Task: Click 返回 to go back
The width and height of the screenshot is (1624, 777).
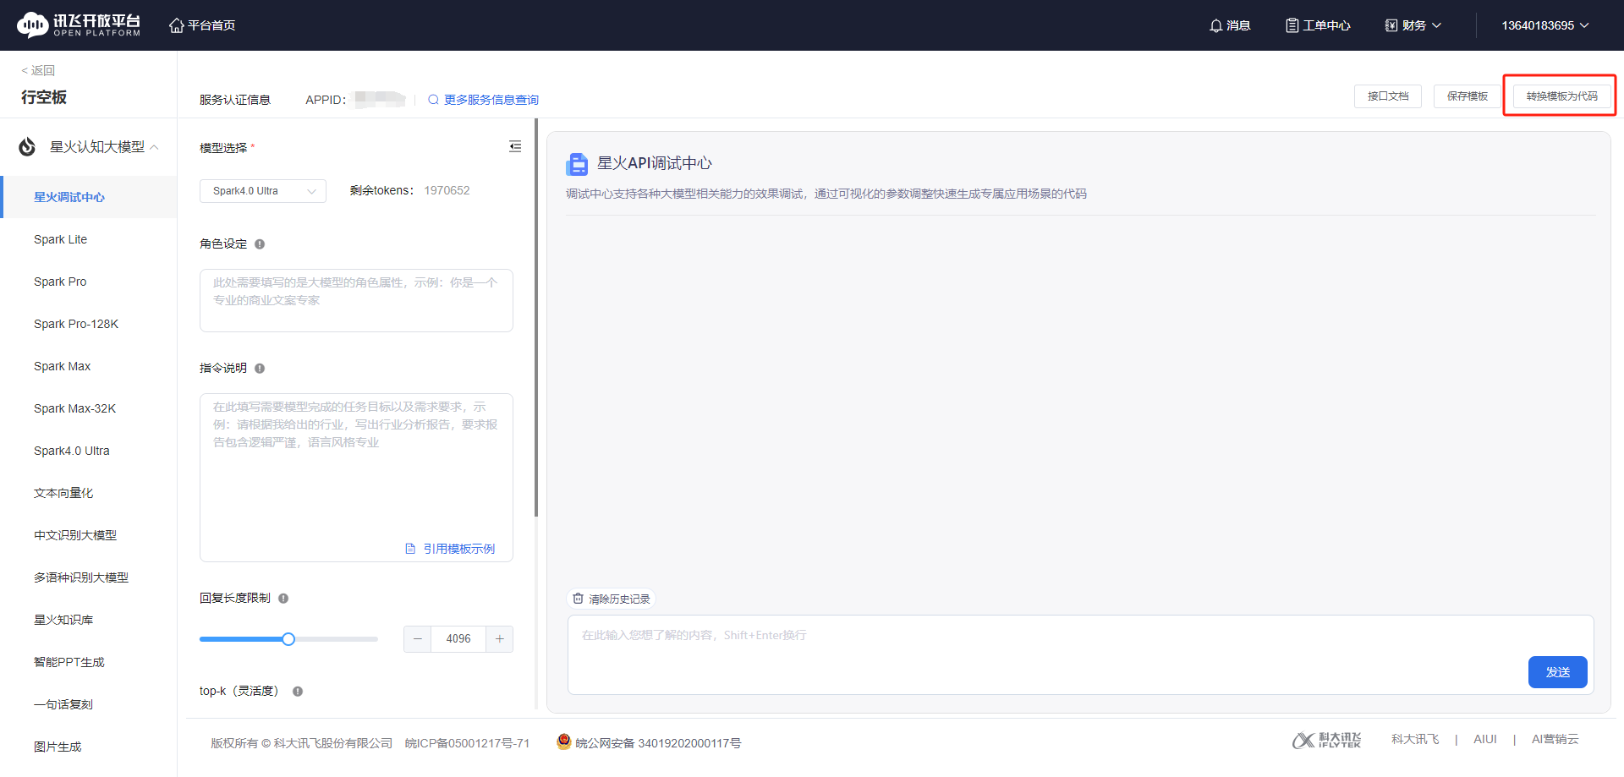Action: click(x=38, y=70)
